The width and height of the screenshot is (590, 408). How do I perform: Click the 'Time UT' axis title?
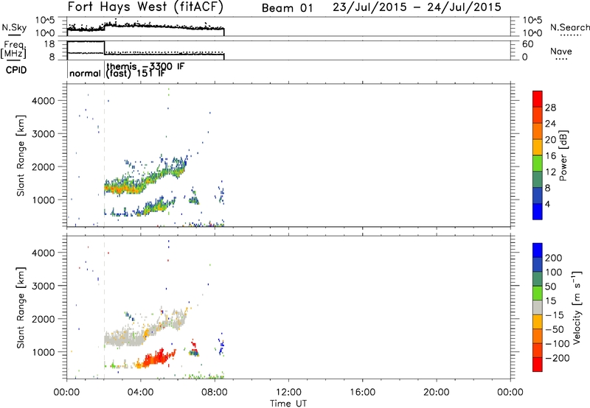click(288, 404)
